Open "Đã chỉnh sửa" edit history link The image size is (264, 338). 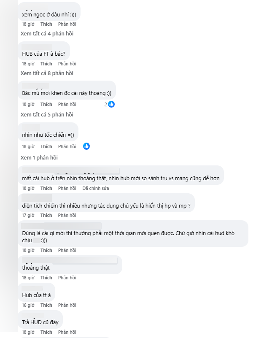click(x=96, y=188)
